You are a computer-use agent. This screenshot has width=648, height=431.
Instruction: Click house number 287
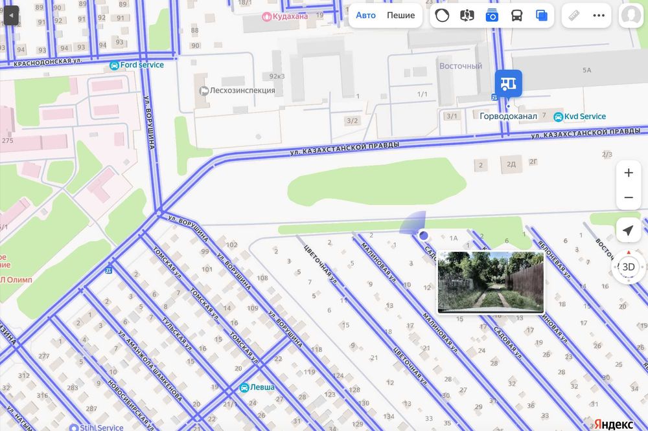pyautogui.click(x=91, y=409)
